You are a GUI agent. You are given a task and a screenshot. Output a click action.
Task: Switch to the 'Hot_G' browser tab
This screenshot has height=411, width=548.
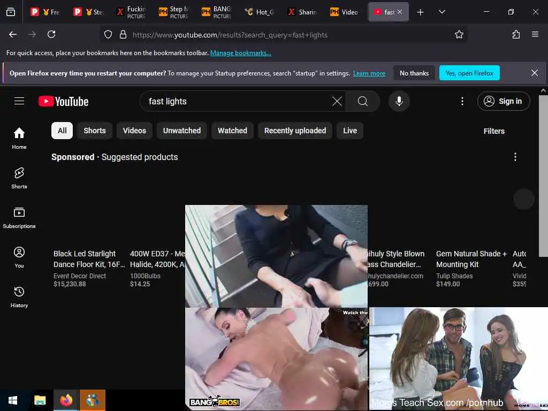click(260, 12)
